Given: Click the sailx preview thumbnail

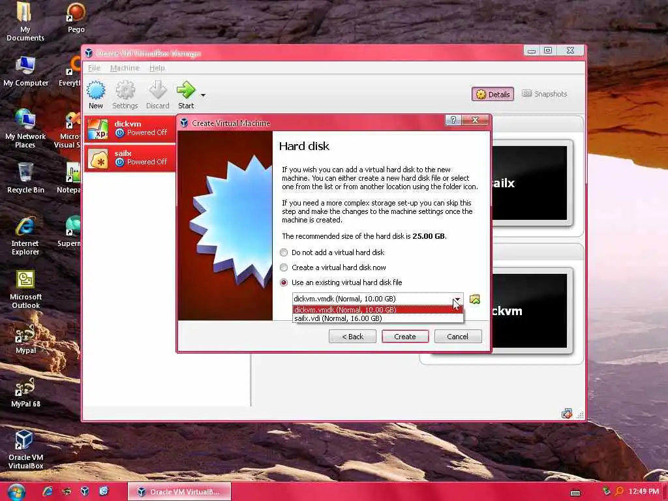Looking at the screenshot, I should pos(530,183).
